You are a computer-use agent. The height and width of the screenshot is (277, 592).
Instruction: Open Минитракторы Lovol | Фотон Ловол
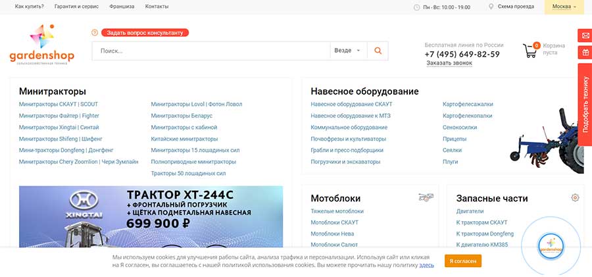coord(197,104)
